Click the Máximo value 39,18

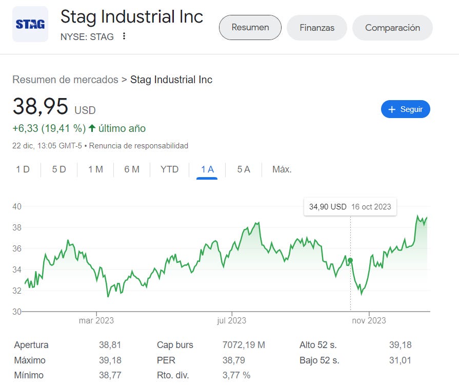pos(110,360)
